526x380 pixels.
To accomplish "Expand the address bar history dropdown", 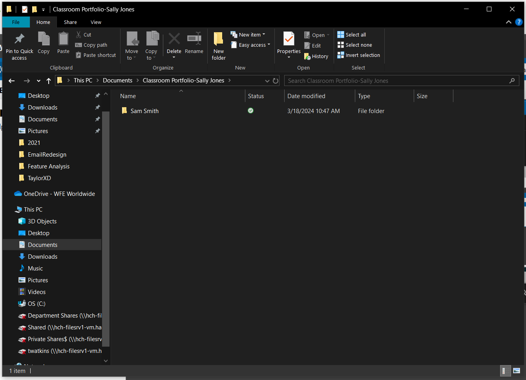I will pos(267,81).
